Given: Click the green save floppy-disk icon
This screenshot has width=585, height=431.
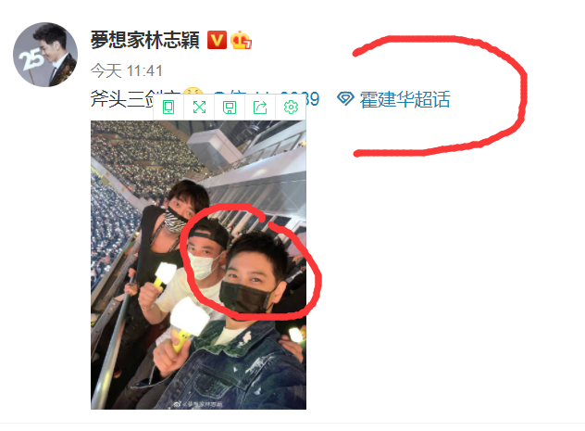Looking at the screenshot, I should (230, 108).
